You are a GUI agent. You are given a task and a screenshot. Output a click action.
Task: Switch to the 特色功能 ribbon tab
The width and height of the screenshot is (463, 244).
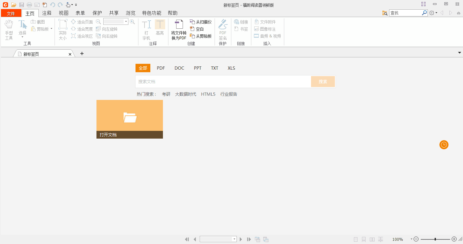pos(152,13)
